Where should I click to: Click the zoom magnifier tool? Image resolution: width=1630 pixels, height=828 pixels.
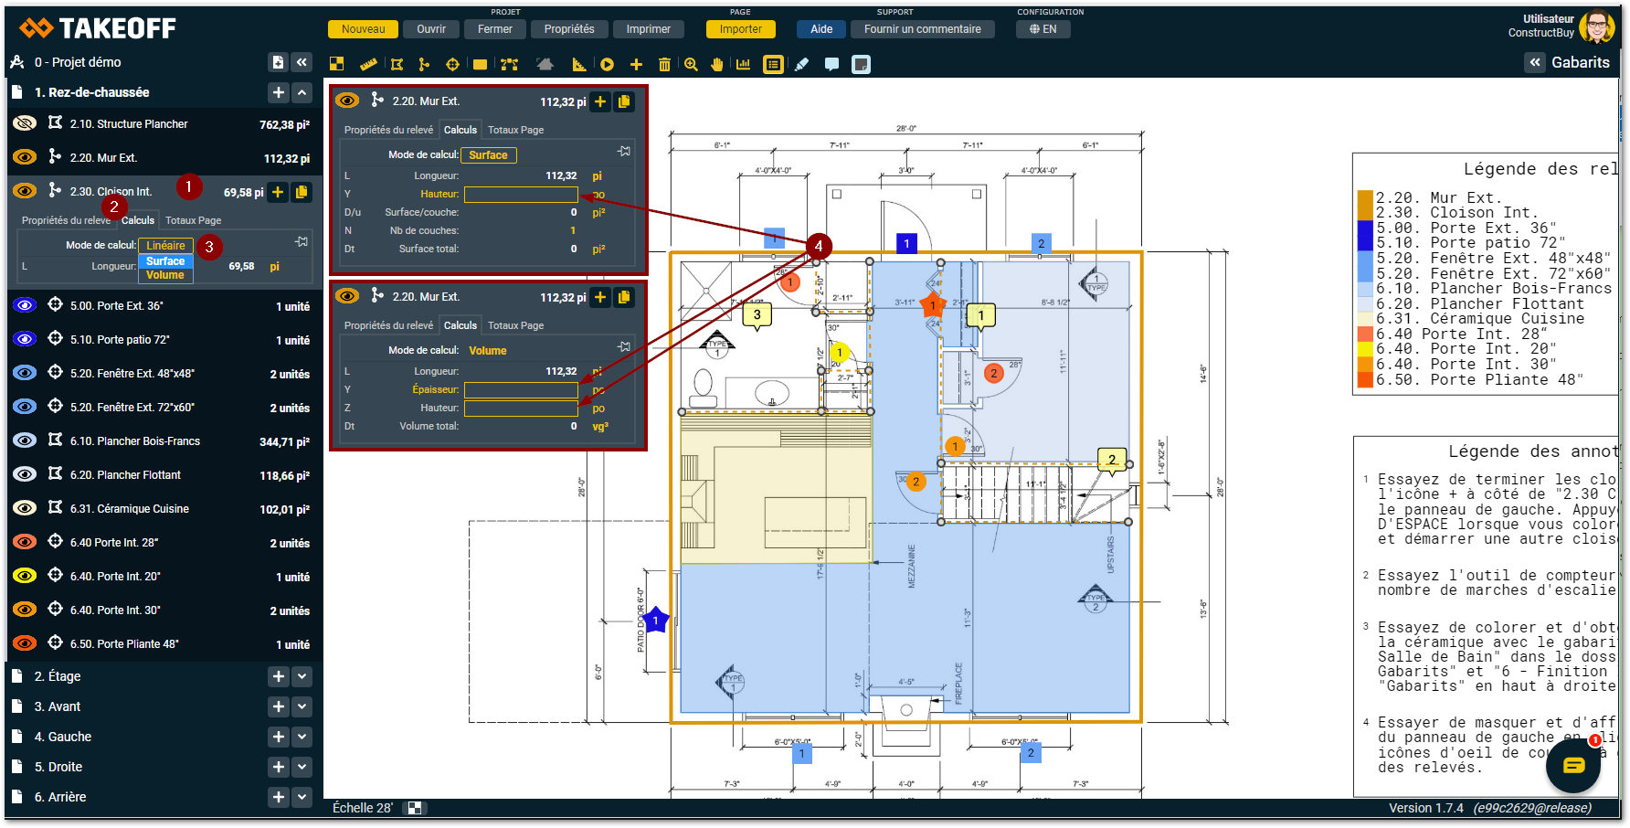pyautogui.click(x=691, y=64)
